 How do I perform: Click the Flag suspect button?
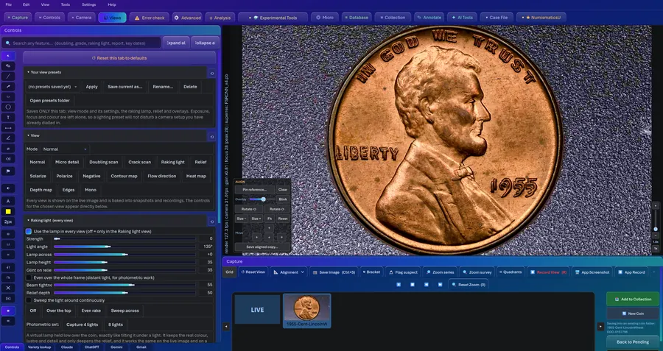(402, 272)
